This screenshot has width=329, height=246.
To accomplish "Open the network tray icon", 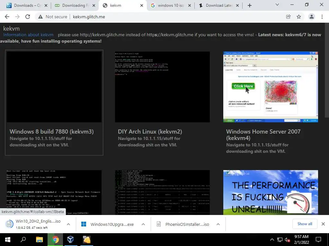I will [x=280, y=240].
